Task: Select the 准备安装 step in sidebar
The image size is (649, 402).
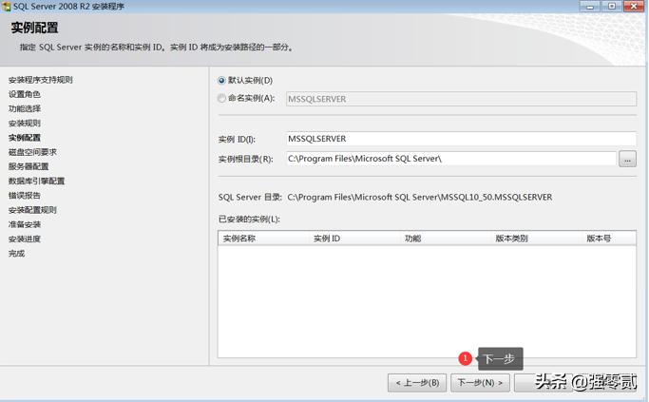Action: coord(25,224)
